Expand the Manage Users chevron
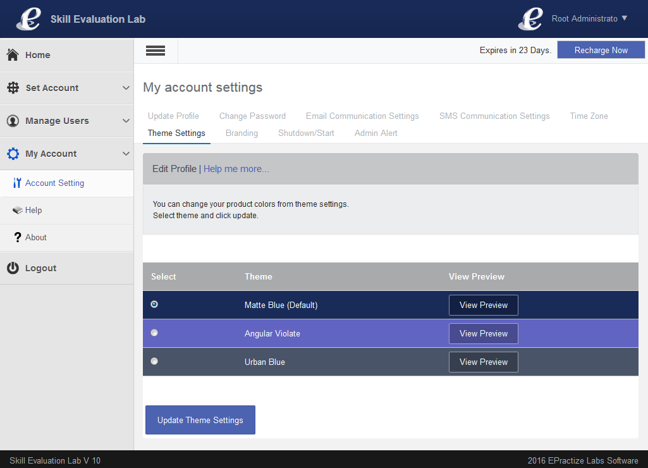The width and height of the screenshot is (648, 468). [126, 121]
